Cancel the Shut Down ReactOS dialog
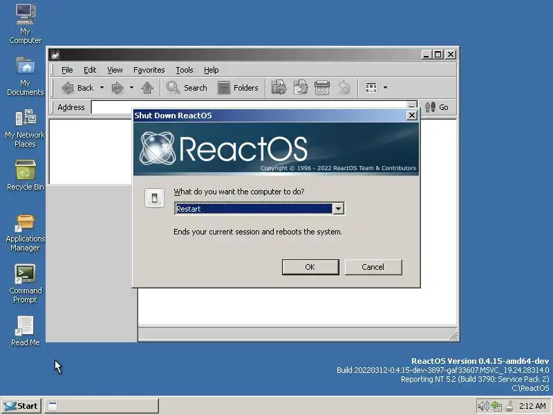Screen dimensions: 553x415 (373, 267)
